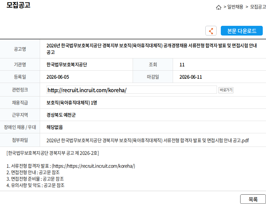Open the 바로가기 link button
266x204 pixels.
(226, 90)
